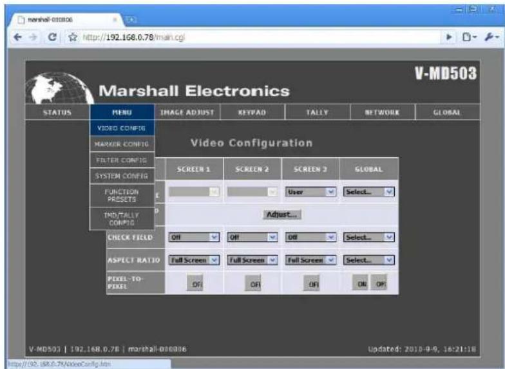Choose VIDEO CONFIG from menu
The image size is (505, 369).
122,128
